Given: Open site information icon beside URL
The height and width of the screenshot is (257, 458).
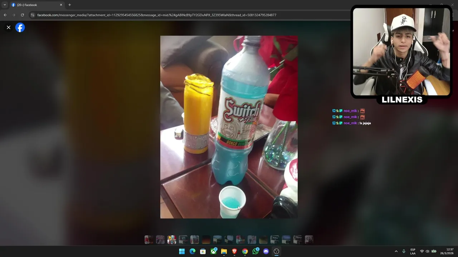Looking at the screenshot, I should click(33, 15).
